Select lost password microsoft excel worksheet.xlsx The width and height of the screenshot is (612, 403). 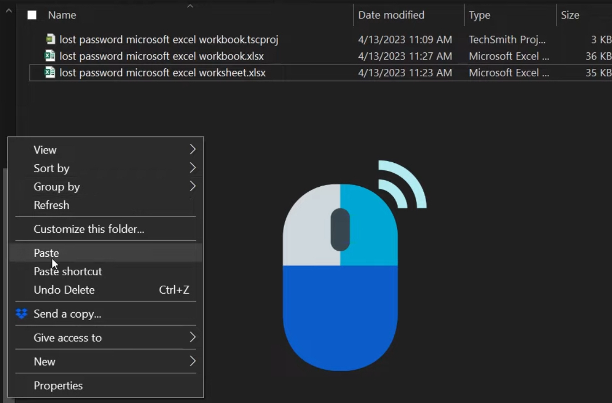click(162, 73)
